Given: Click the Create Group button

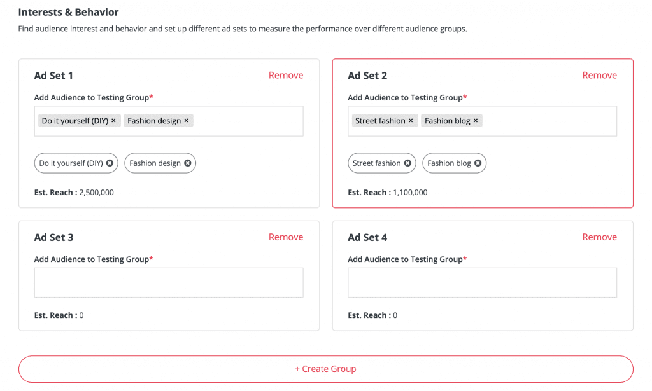Looking at the screenshot, I should [326, 369].
